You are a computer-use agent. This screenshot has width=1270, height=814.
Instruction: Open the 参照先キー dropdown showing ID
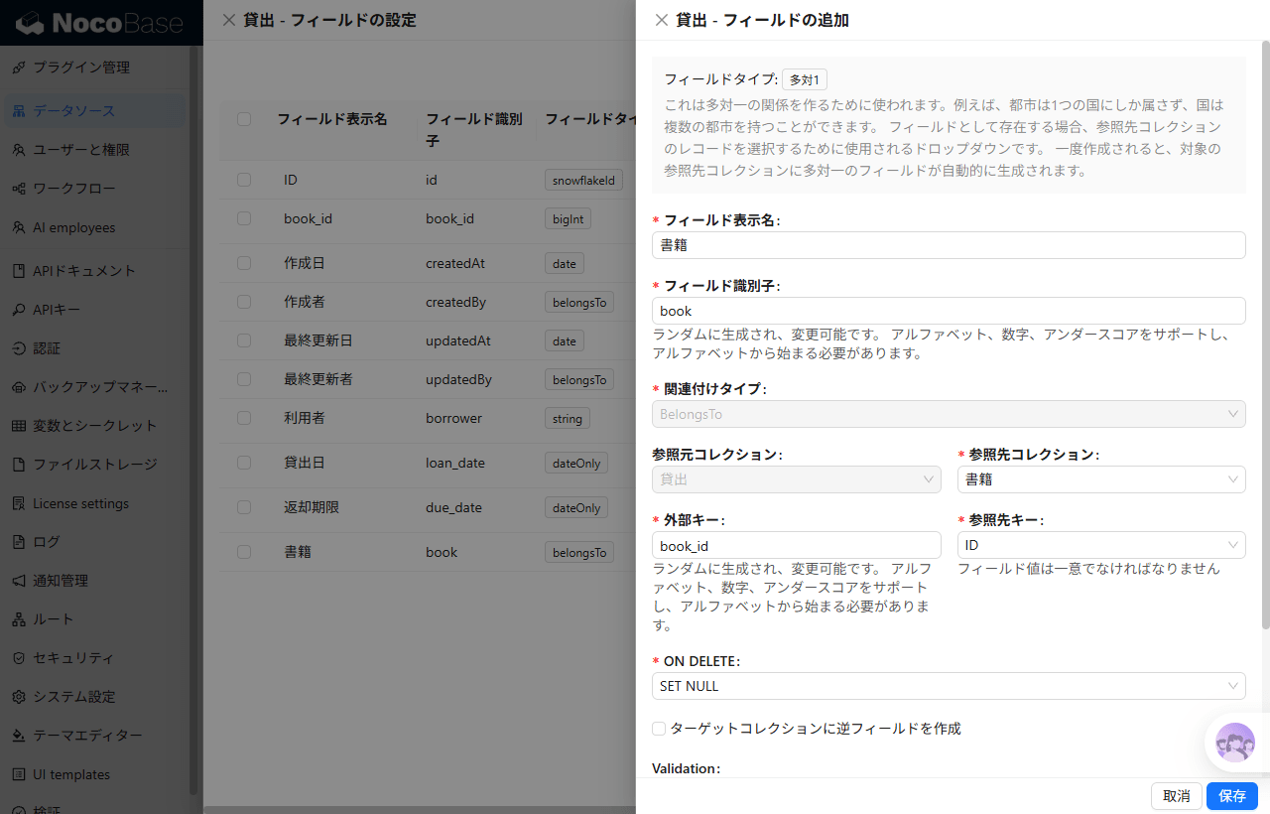click(x=1101, y=545)
